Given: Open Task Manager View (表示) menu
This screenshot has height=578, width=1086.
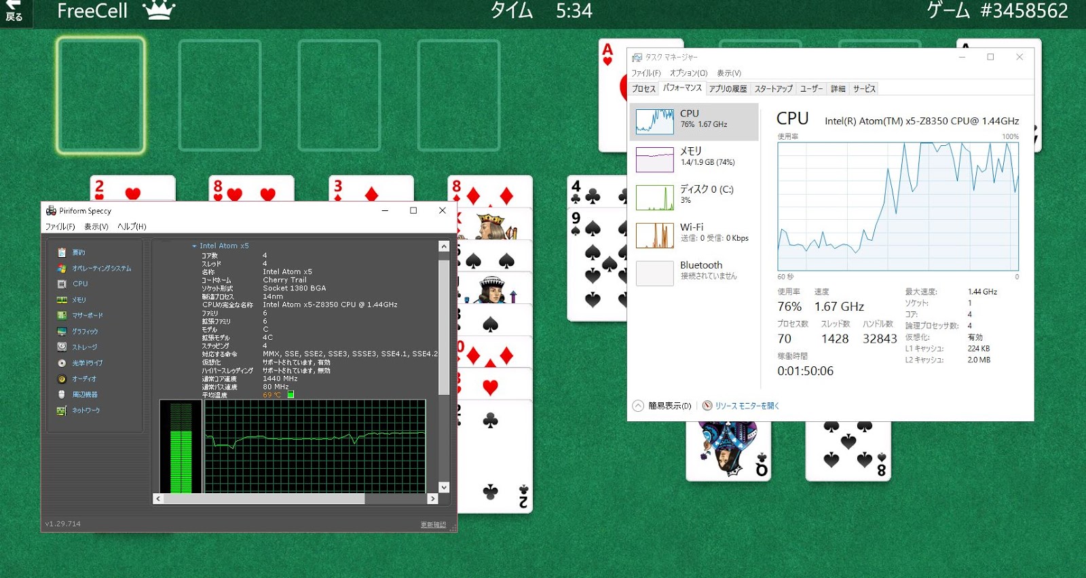Looking at the screenshot, I should point(729,73).
